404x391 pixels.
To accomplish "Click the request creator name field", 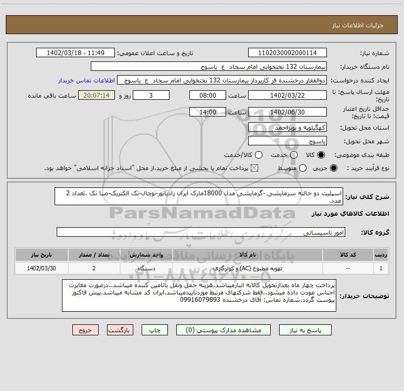I will click(x=222, y=80).
